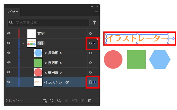
Task: Click target circle of 文字 layer
Action: [x=90, y=34]
